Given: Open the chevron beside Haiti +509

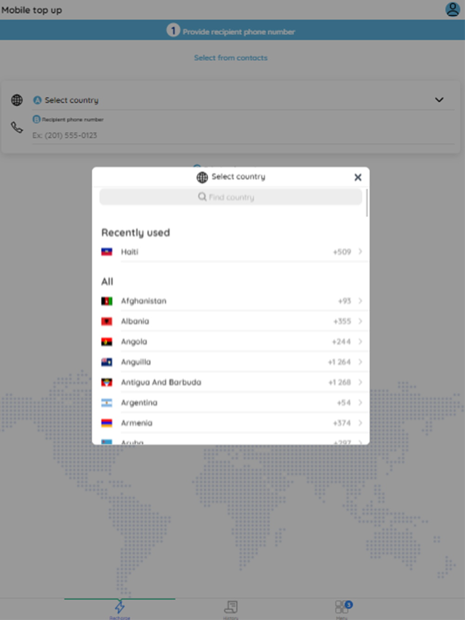Looking at the screenshot, I should pyautogui.click(x=360, y=251).
